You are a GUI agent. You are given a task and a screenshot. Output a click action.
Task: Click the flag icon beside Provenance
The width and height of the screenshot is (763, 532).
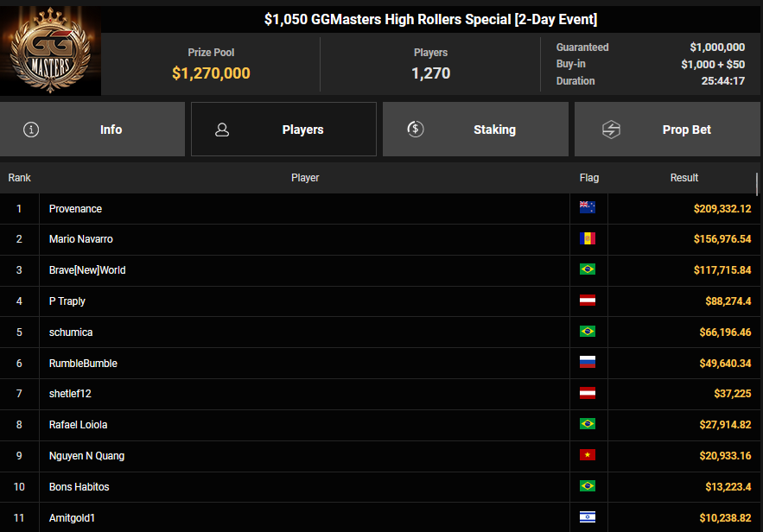588,208
